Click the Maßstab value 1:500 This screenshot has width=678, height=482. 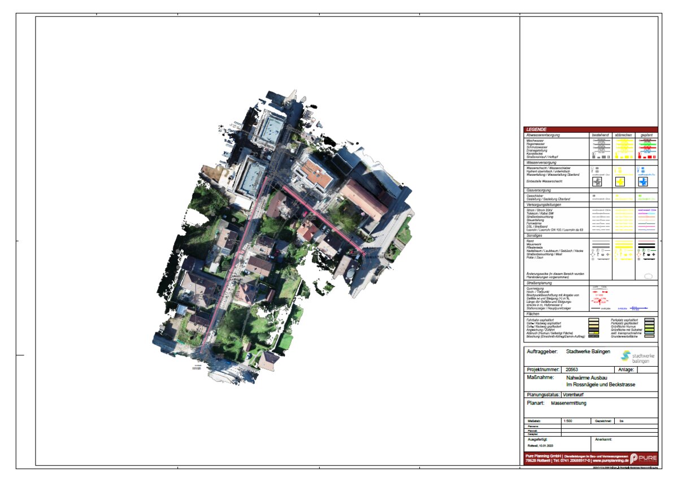click(x=569, y=421)
